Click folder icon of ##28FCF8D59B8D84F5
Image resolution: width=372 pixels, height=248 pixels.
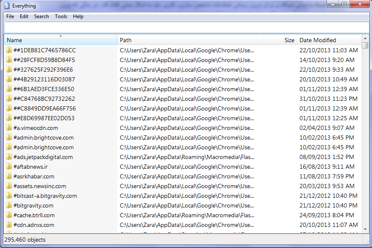click(9, 60)
